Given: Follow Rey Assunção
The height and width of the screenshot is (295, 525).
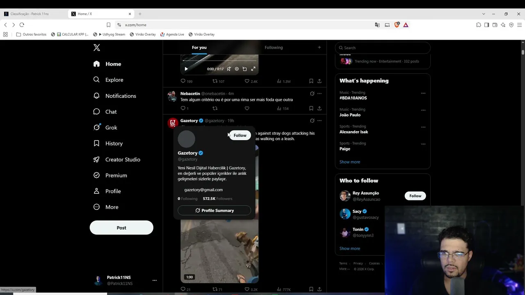Looking at the screenshot, I should 415,196.
